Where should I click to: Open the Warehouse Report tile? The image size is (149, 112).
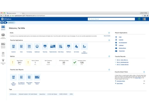[x=37, y=77]
